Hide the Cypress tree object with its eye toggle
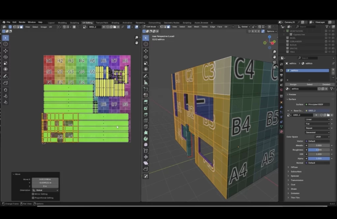The image size is (337, 219). click(x=329, y=35)
